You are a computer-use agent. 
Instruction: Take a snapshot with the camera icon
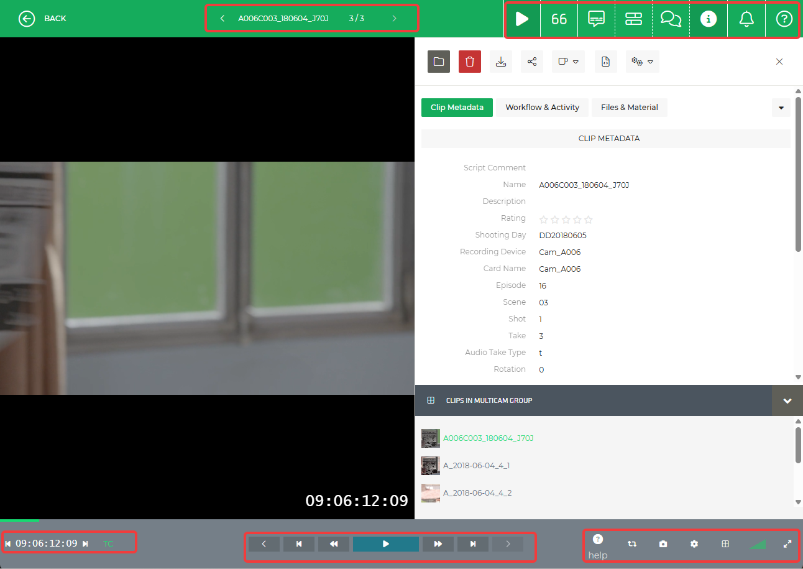pyautogui.click(x=663, y=544)
